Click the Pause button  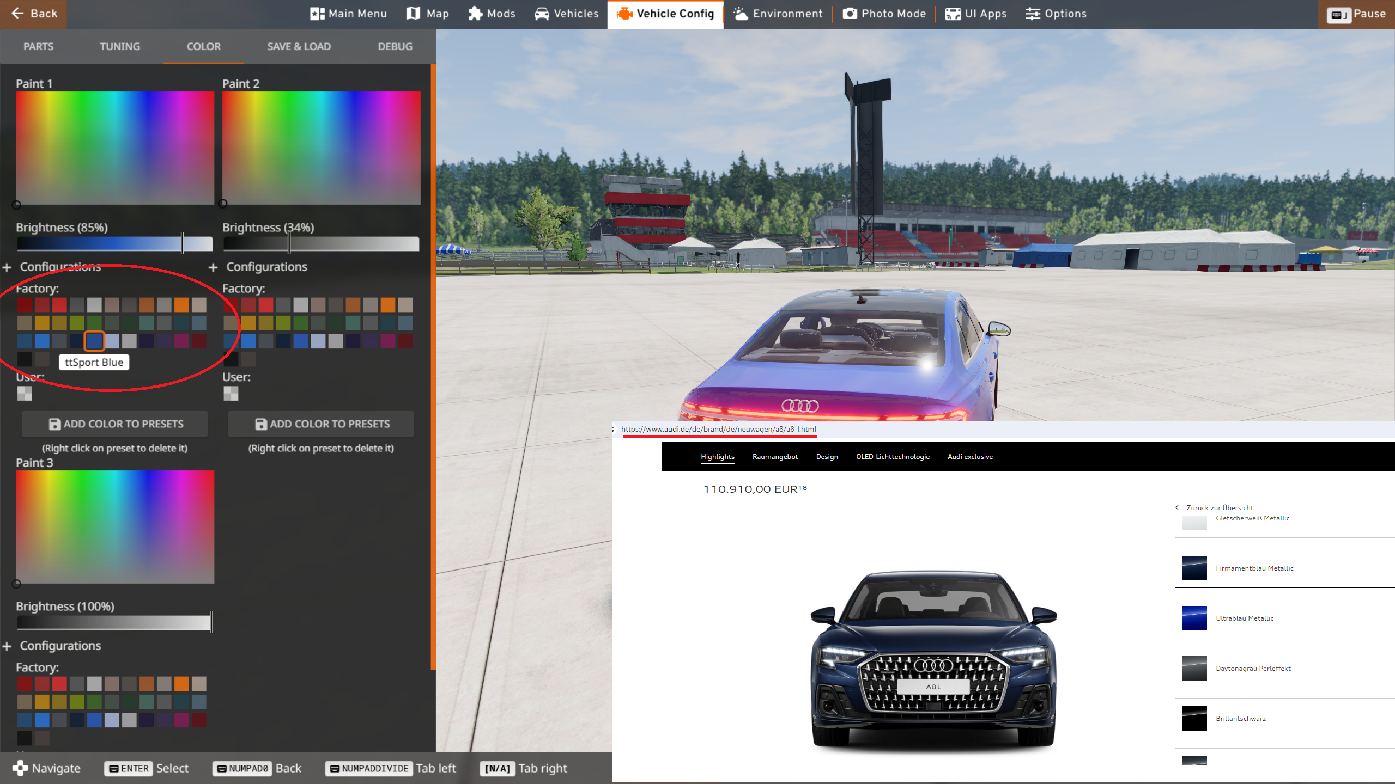click(1356, 14)
